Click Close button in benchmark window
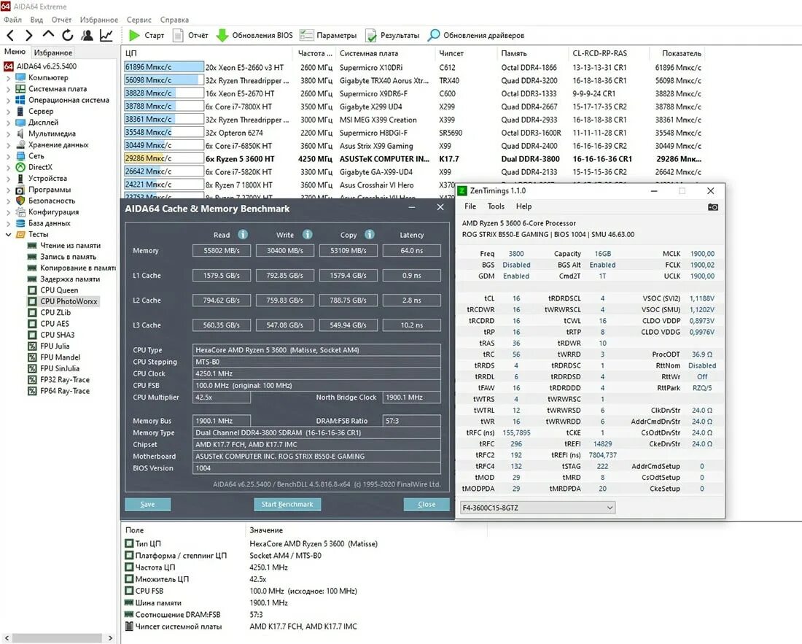Screen dimensions: 802x644 pos(426,504)
